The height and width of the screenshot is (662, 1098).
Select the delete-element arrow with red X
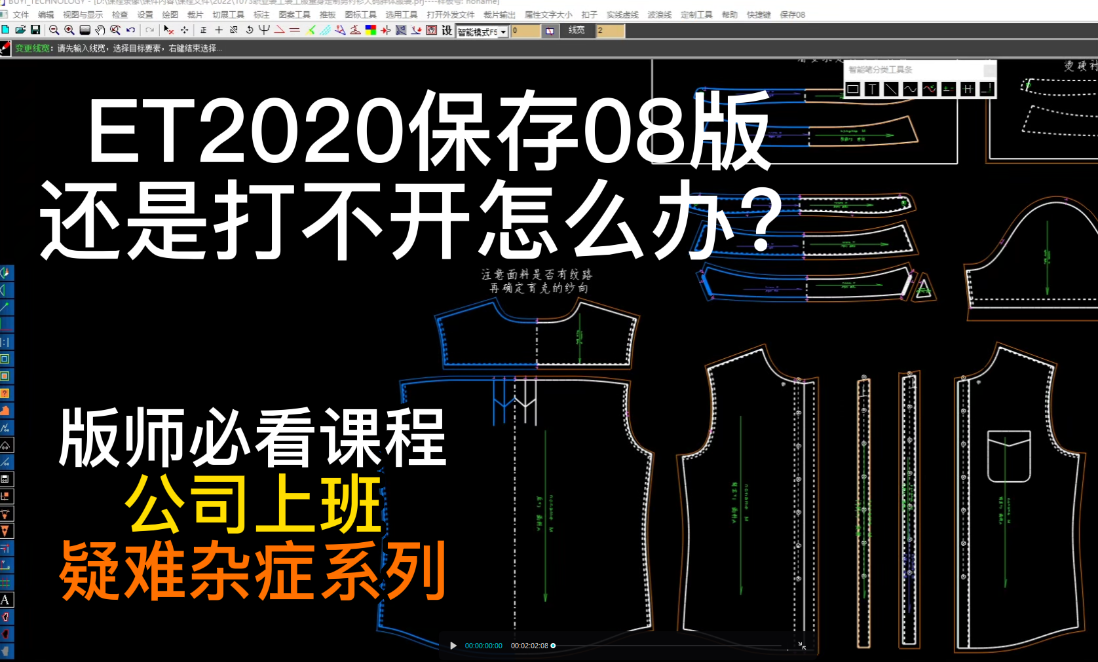pos(169,29)
